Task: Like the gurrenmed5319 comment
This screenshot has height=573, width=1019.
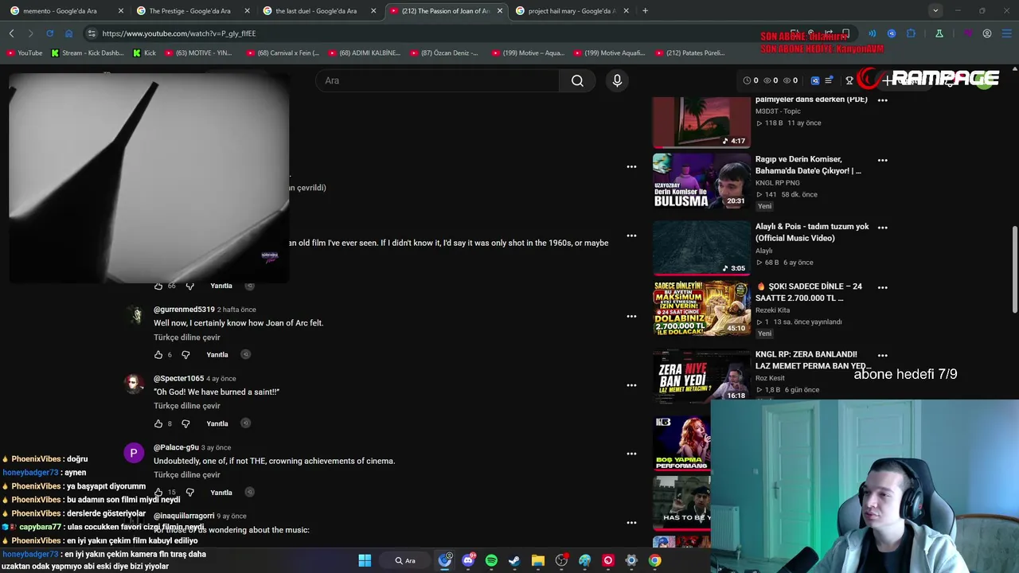Action: [158, 355]
